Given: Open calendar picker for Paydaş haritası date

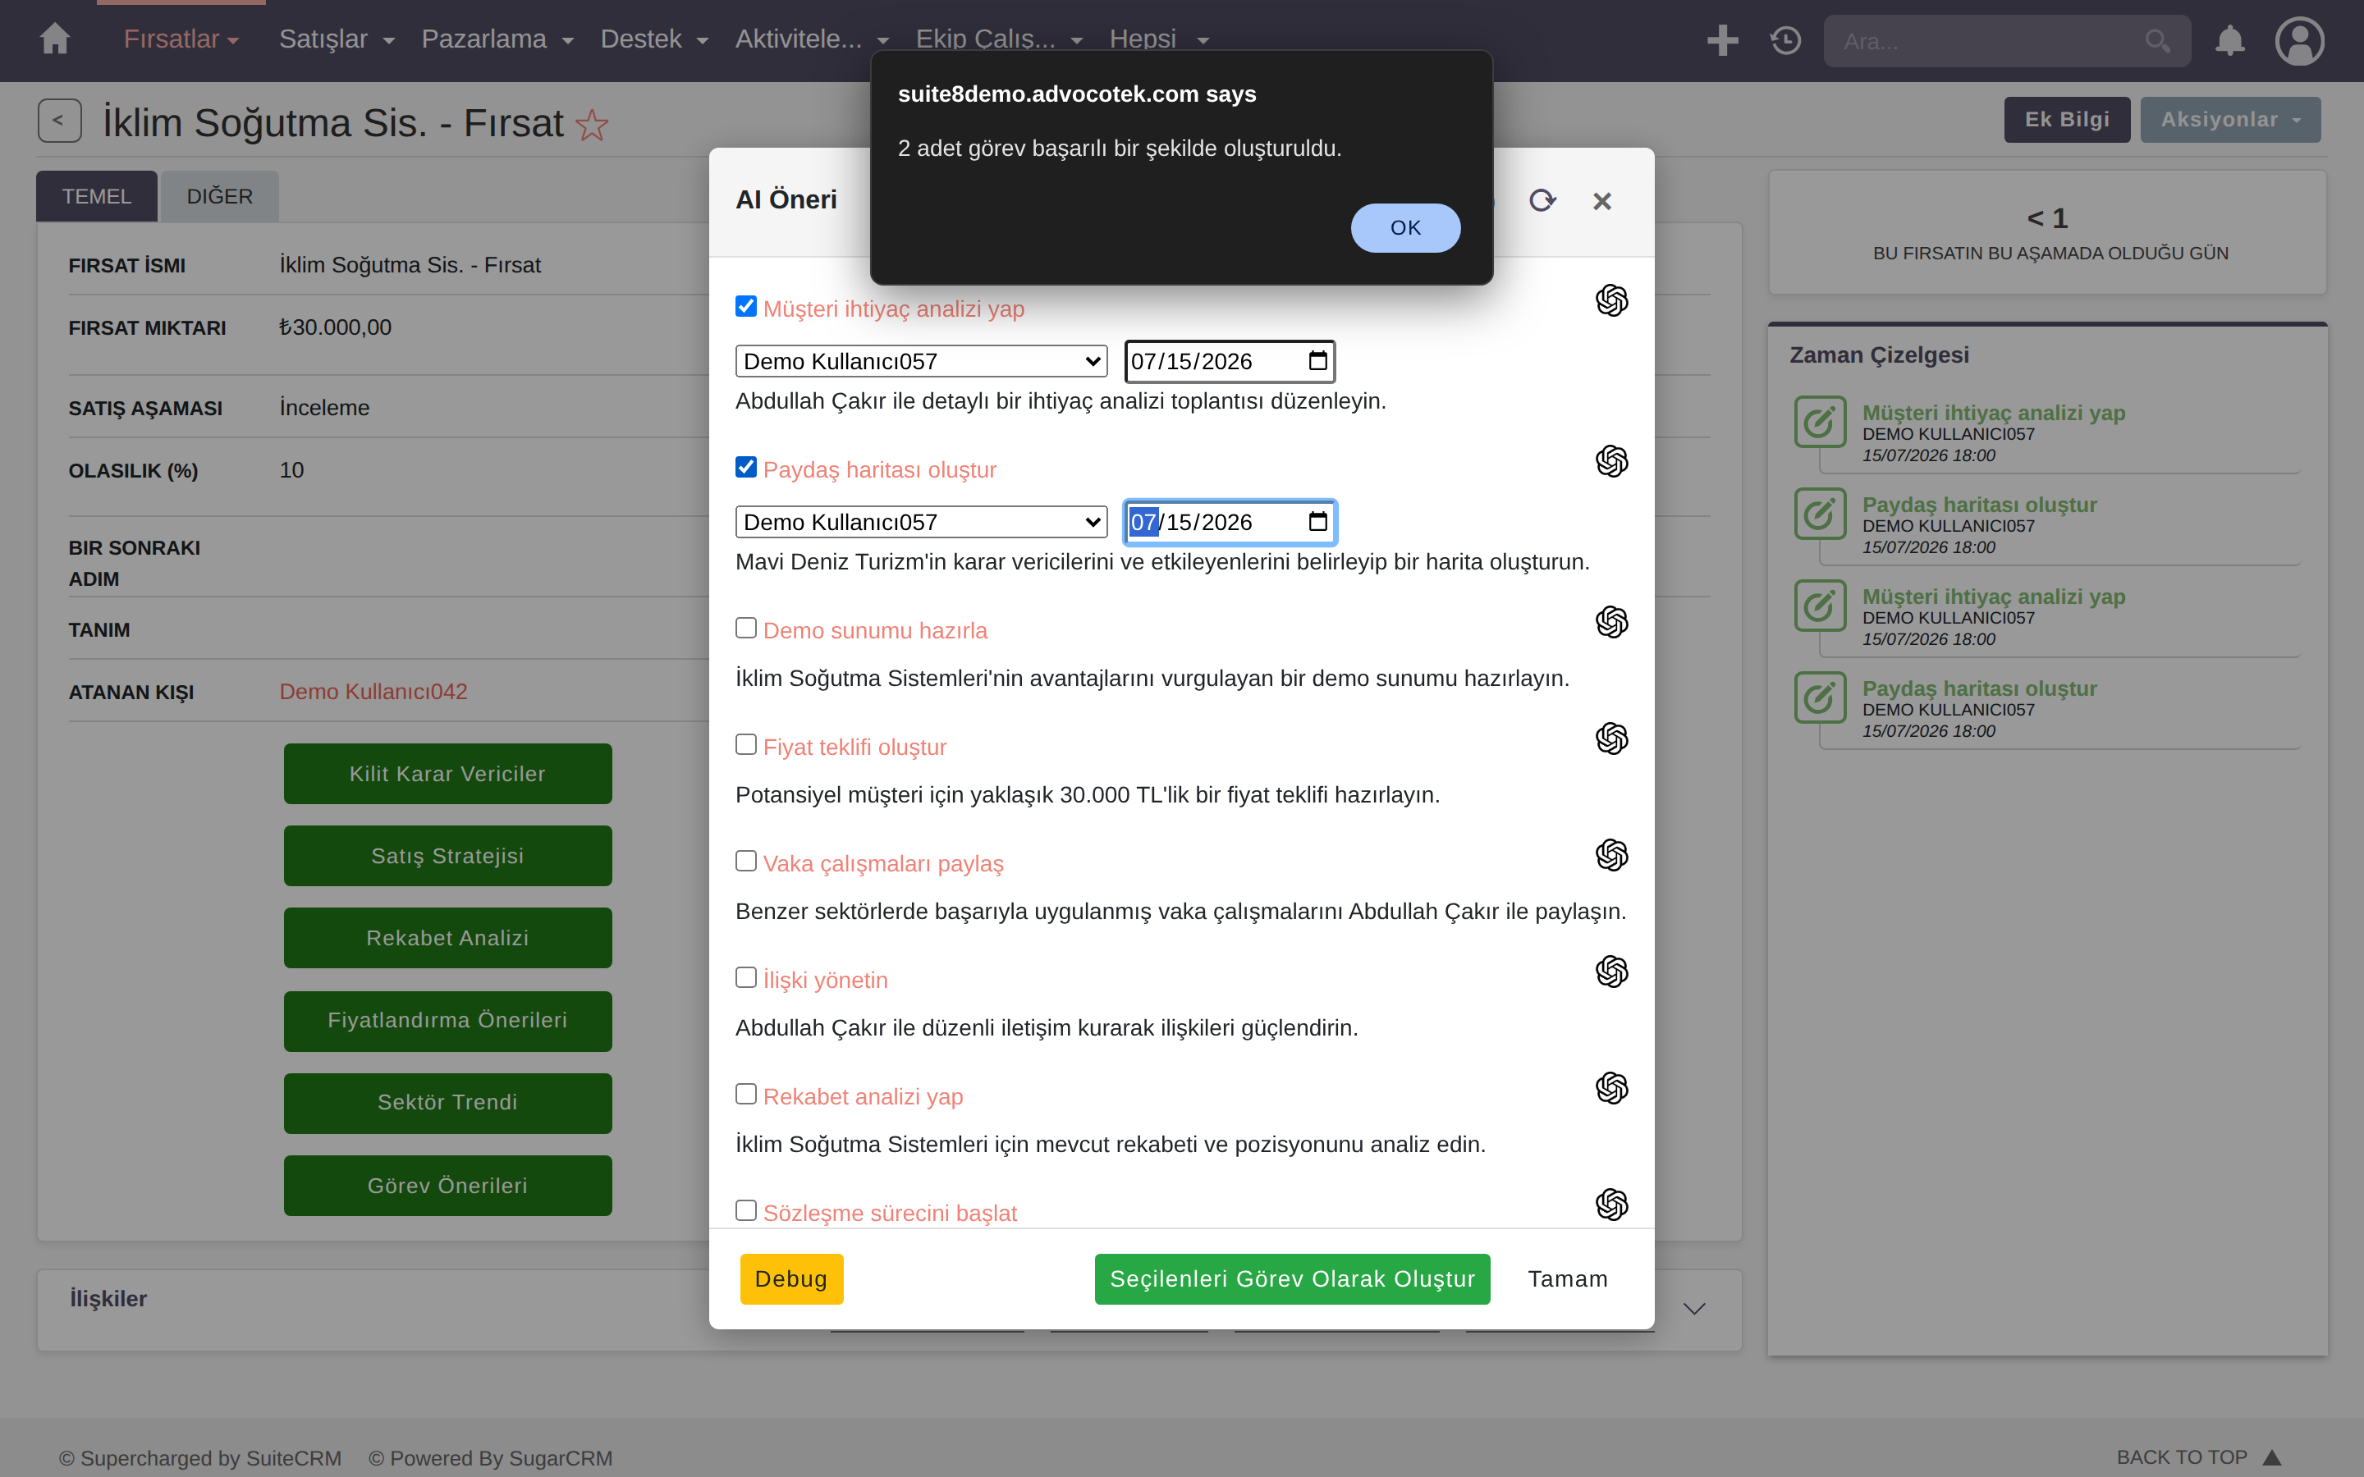Looking at the screenshot, I should coord(1317,522).
